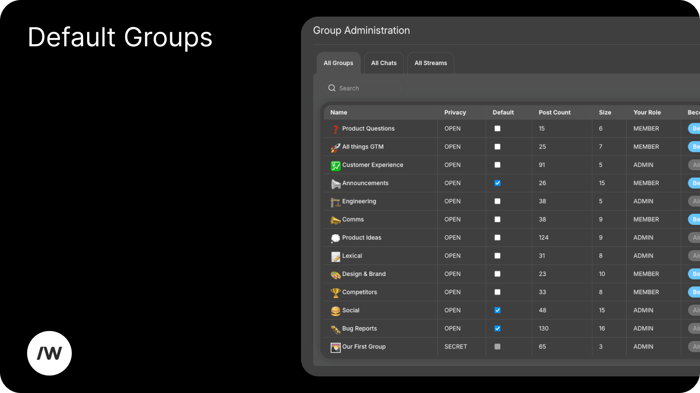Select the palette icon by Design & Brand

point(335,274)
